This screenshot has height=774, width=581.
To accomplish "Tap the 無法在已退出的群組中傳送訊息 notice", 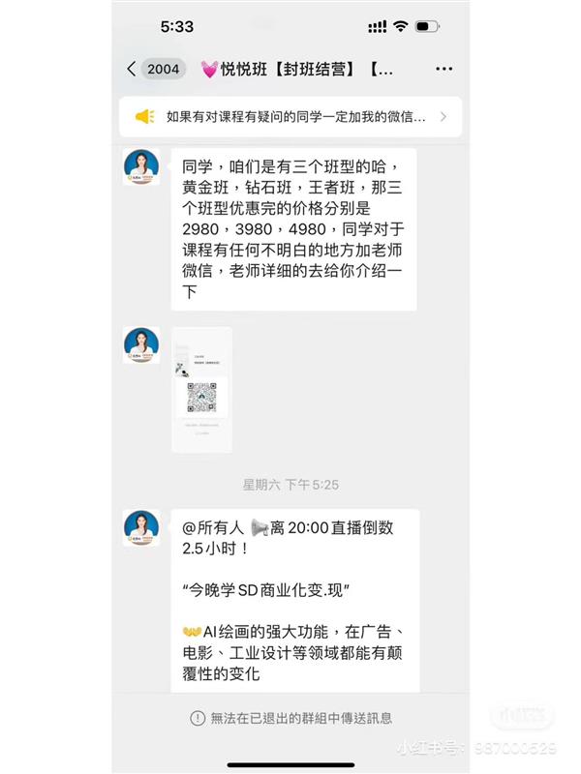I will tap(291, 718).
